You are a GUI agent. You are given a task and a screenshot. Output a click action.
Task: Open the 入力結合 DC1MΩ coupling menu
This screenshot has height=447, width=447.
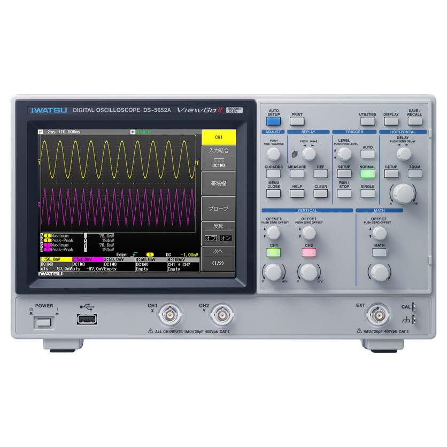(219, 158)
